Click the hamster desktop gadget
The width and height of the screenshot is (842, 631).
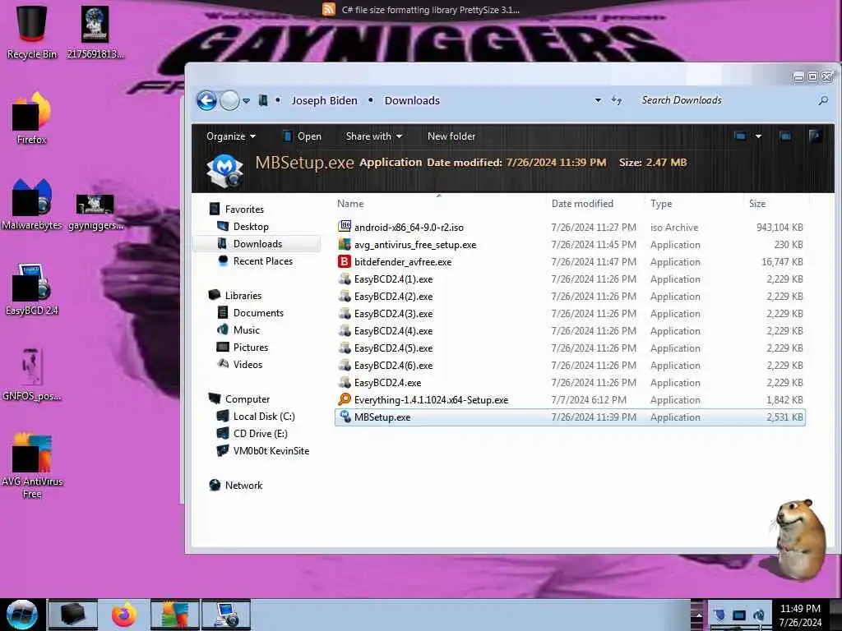pos(799,539)
